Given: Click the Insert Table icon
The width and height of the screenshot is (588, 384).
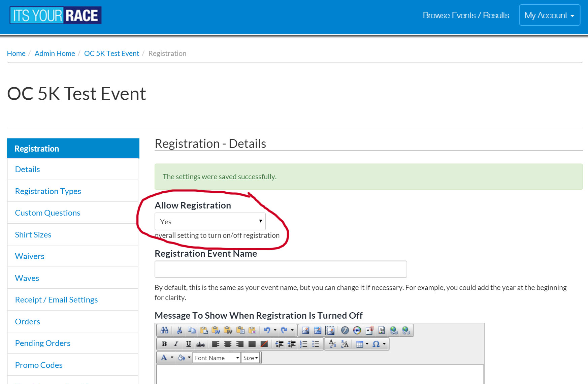Looking at the screenshot, I should pos(360,344).
